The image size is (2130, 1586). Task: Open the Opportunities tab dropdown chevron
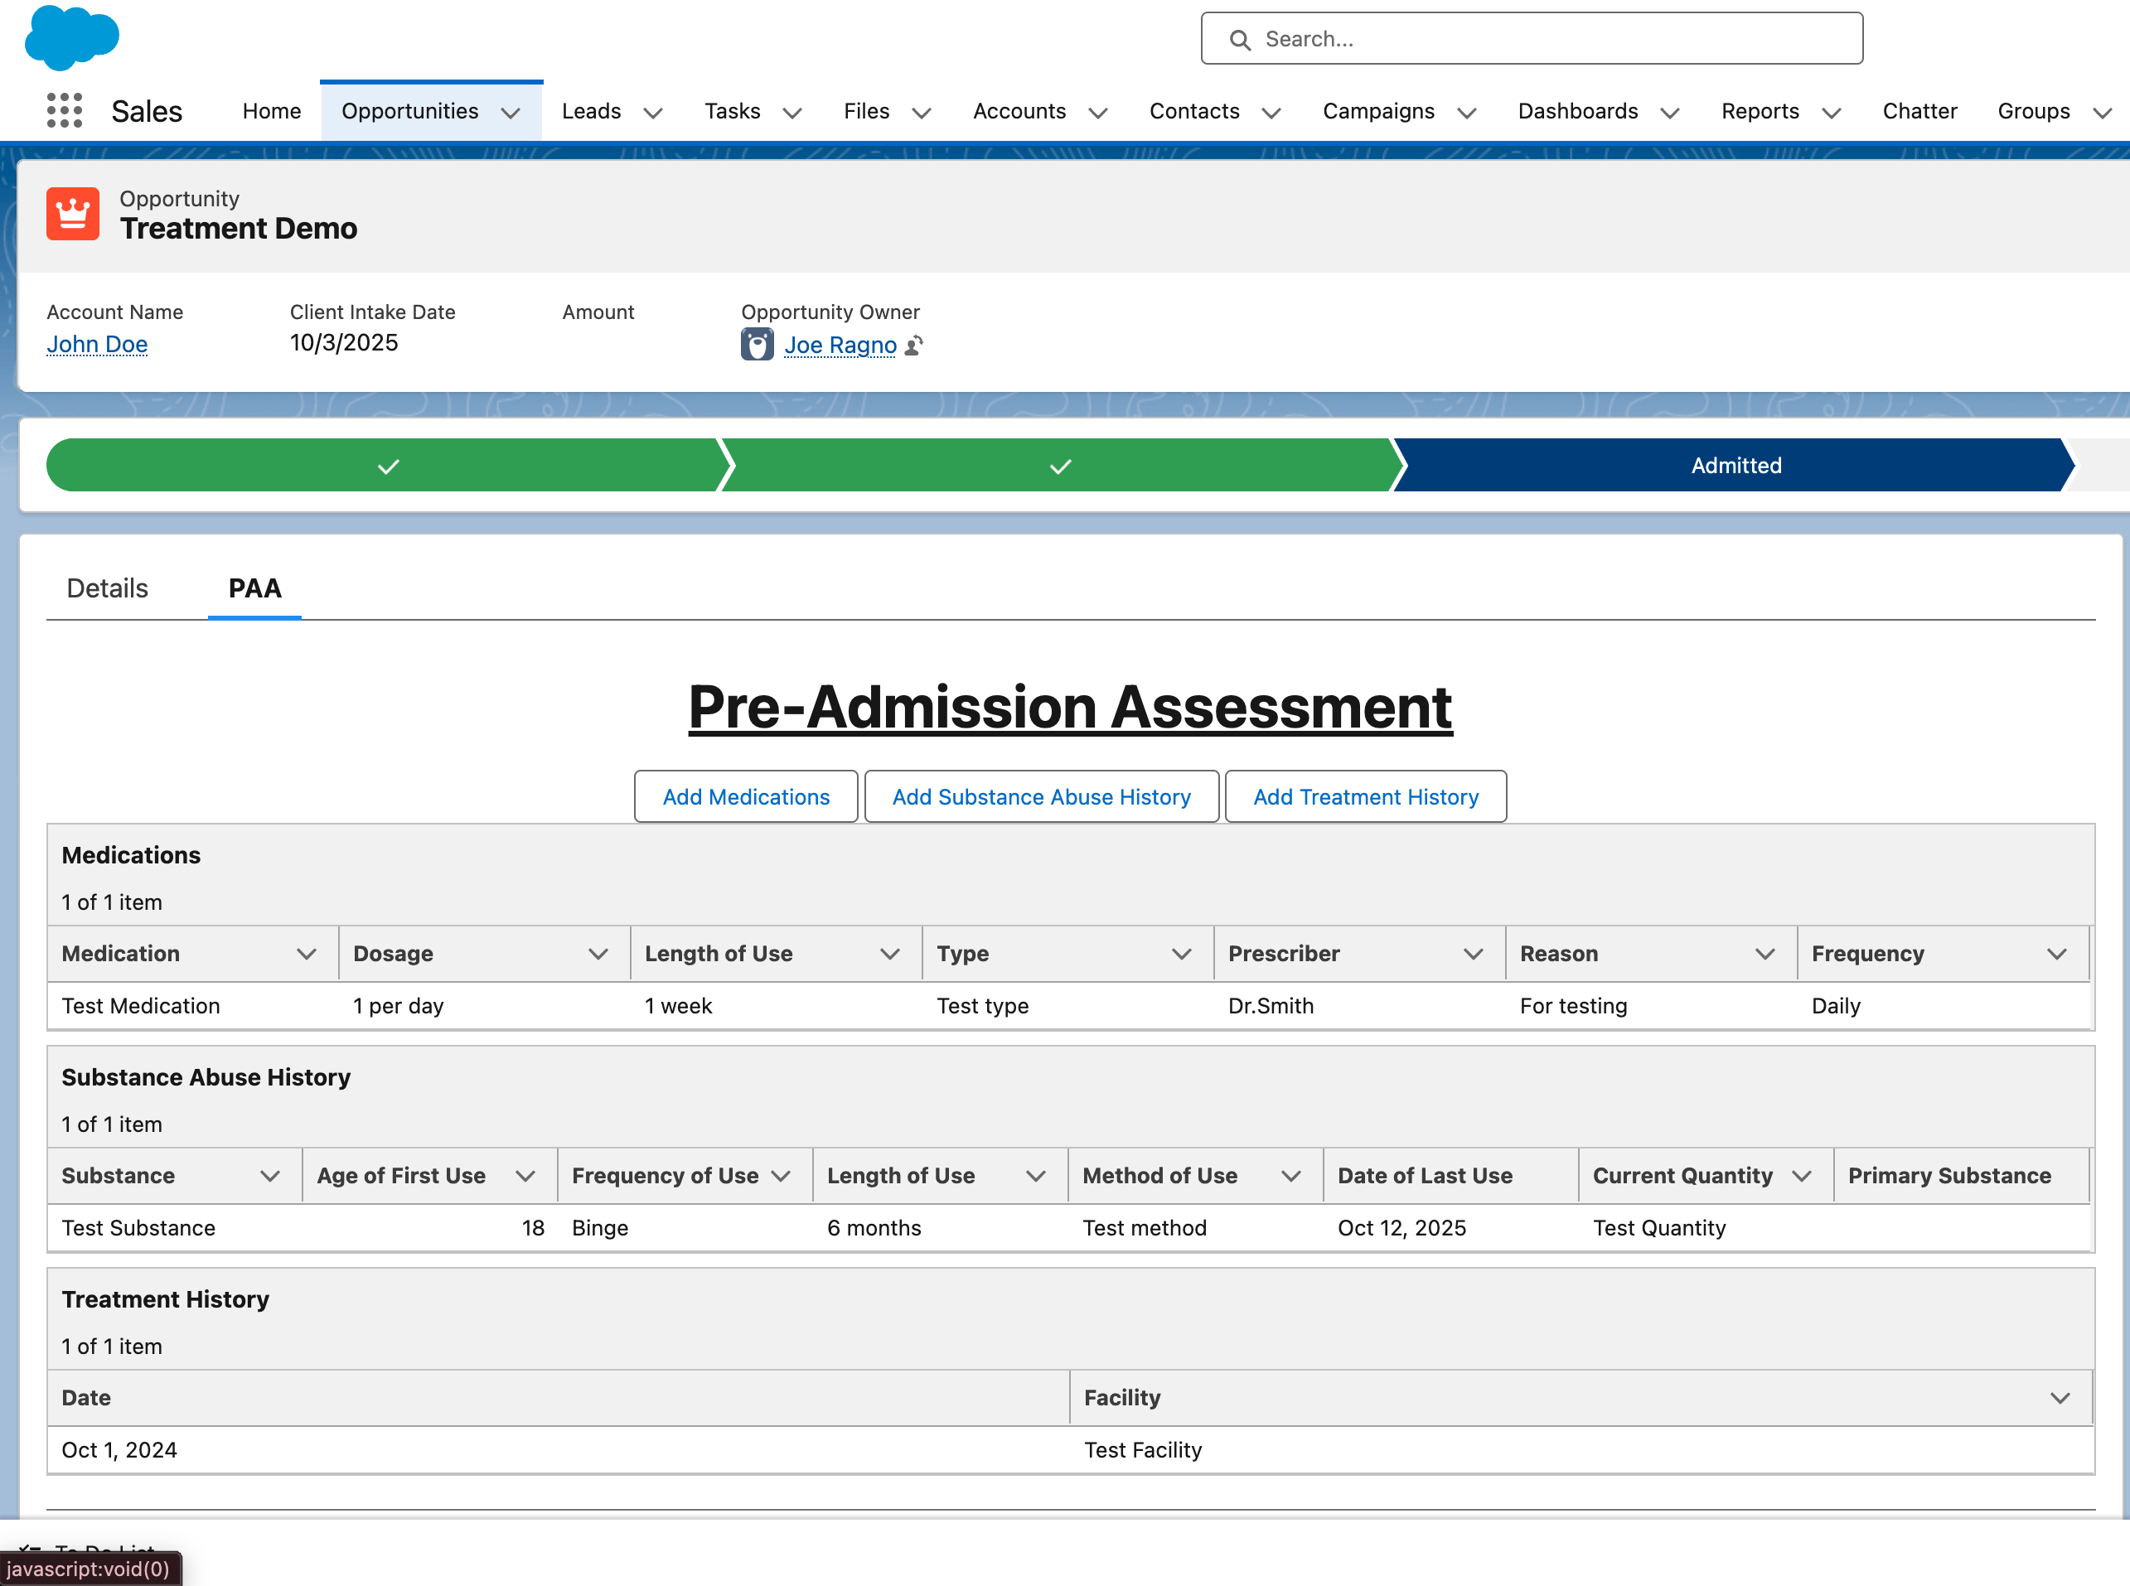(511, 113)
